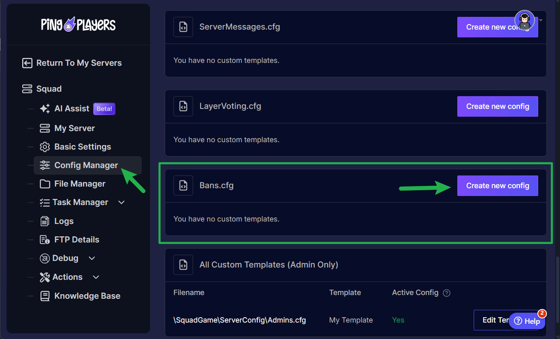Select the Squad server entry
The width and height of the screenshot is (560, 339).
[x=49, y=89]
